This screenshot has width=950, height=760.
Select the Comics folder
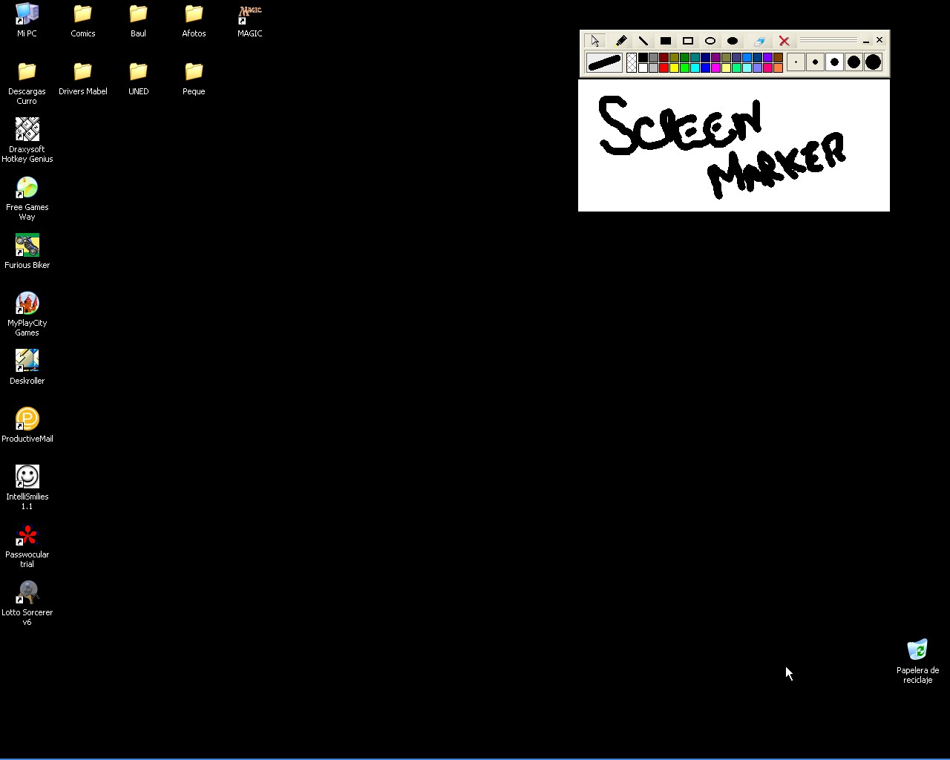point(82,20)
